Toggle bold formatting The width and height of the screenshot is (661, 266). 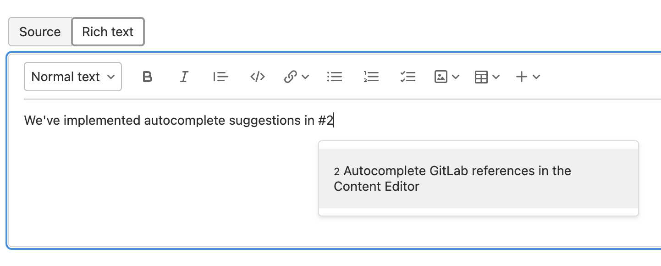pos(147,77)
